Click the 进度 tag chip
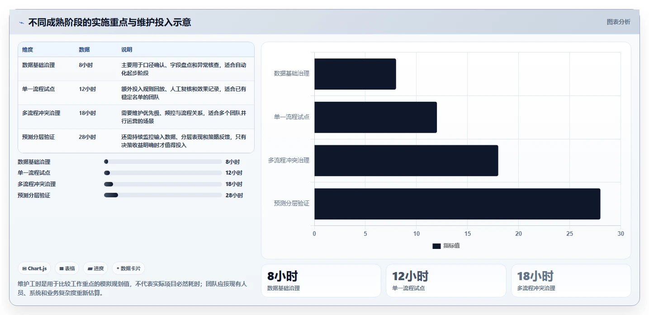This screenshot has width=649, height=315. (96, 268)
